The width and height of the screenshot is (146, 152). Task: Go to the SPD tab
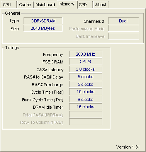click(x=85, y=5)
